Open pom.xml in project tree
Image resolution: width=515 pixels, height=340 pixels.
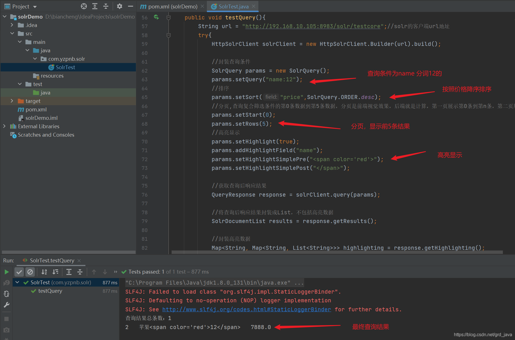(x=36, y=109)
